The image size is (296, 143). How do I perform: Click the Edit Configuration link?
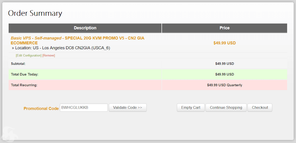[28, 56]
